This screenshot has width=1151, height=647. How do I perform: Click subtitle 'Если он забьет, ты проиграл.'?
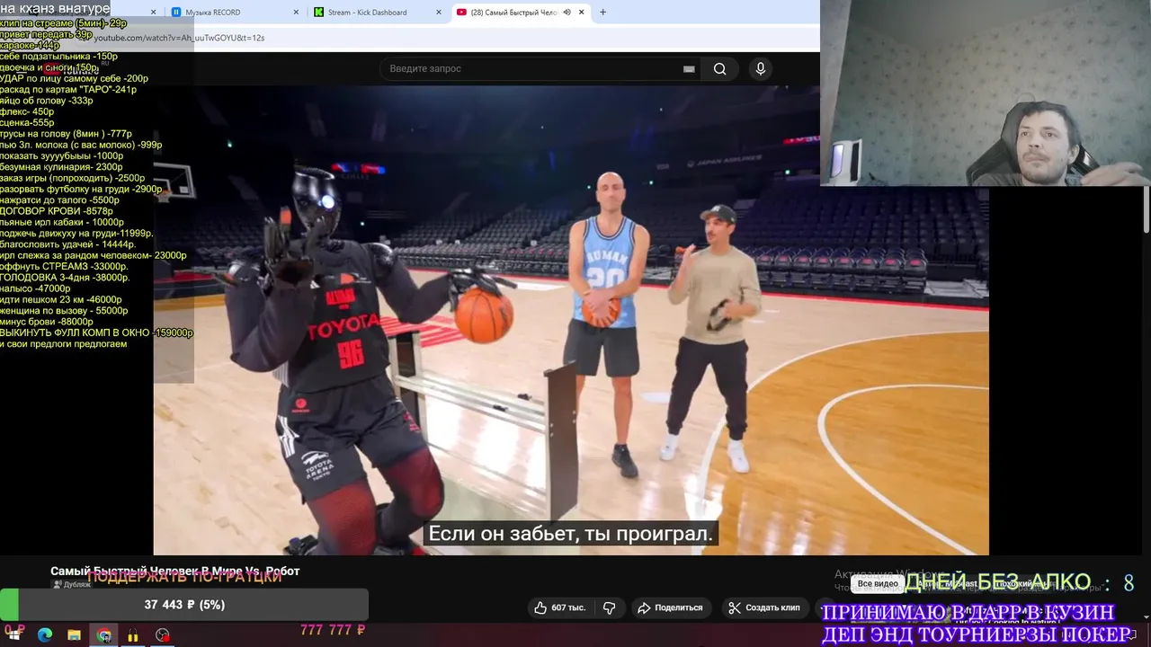[570, 534]
